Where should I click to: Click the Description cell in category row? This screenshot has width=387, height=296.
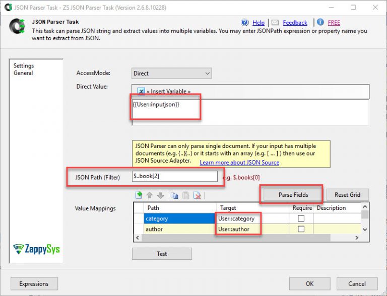point(338,218)
